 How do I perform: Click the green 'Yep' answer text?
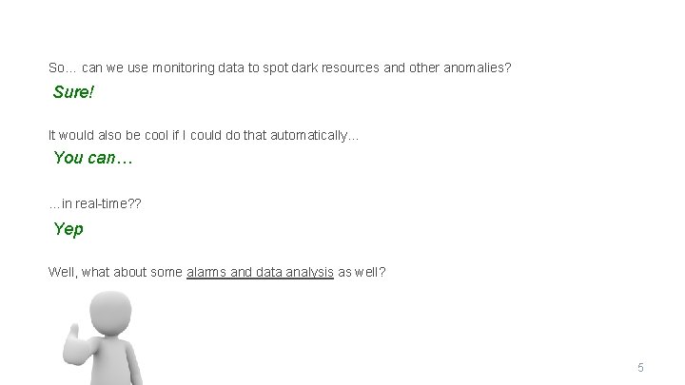[68, 228]
